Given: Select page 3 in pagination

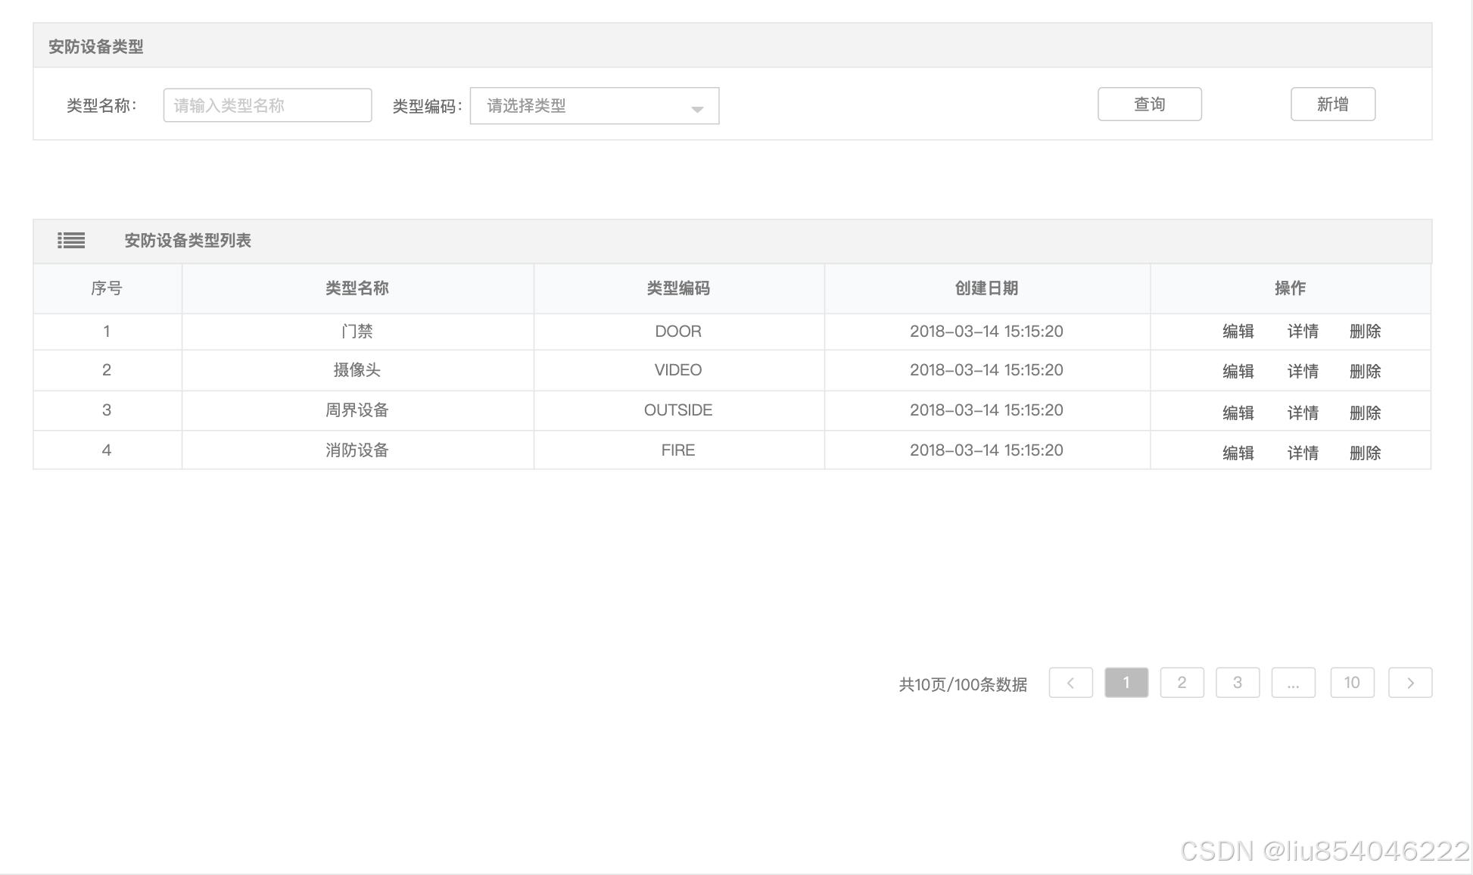Looking at the screenshot, I should 1238,683.
